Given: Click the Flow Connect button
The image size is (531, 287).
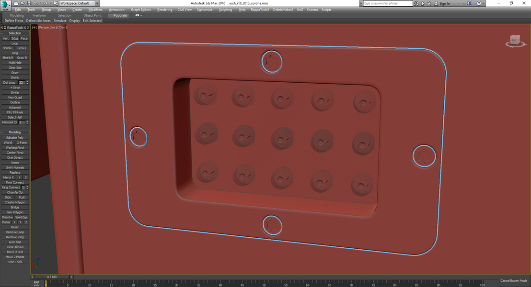Looking at the screenshot, I should point(15,182).
